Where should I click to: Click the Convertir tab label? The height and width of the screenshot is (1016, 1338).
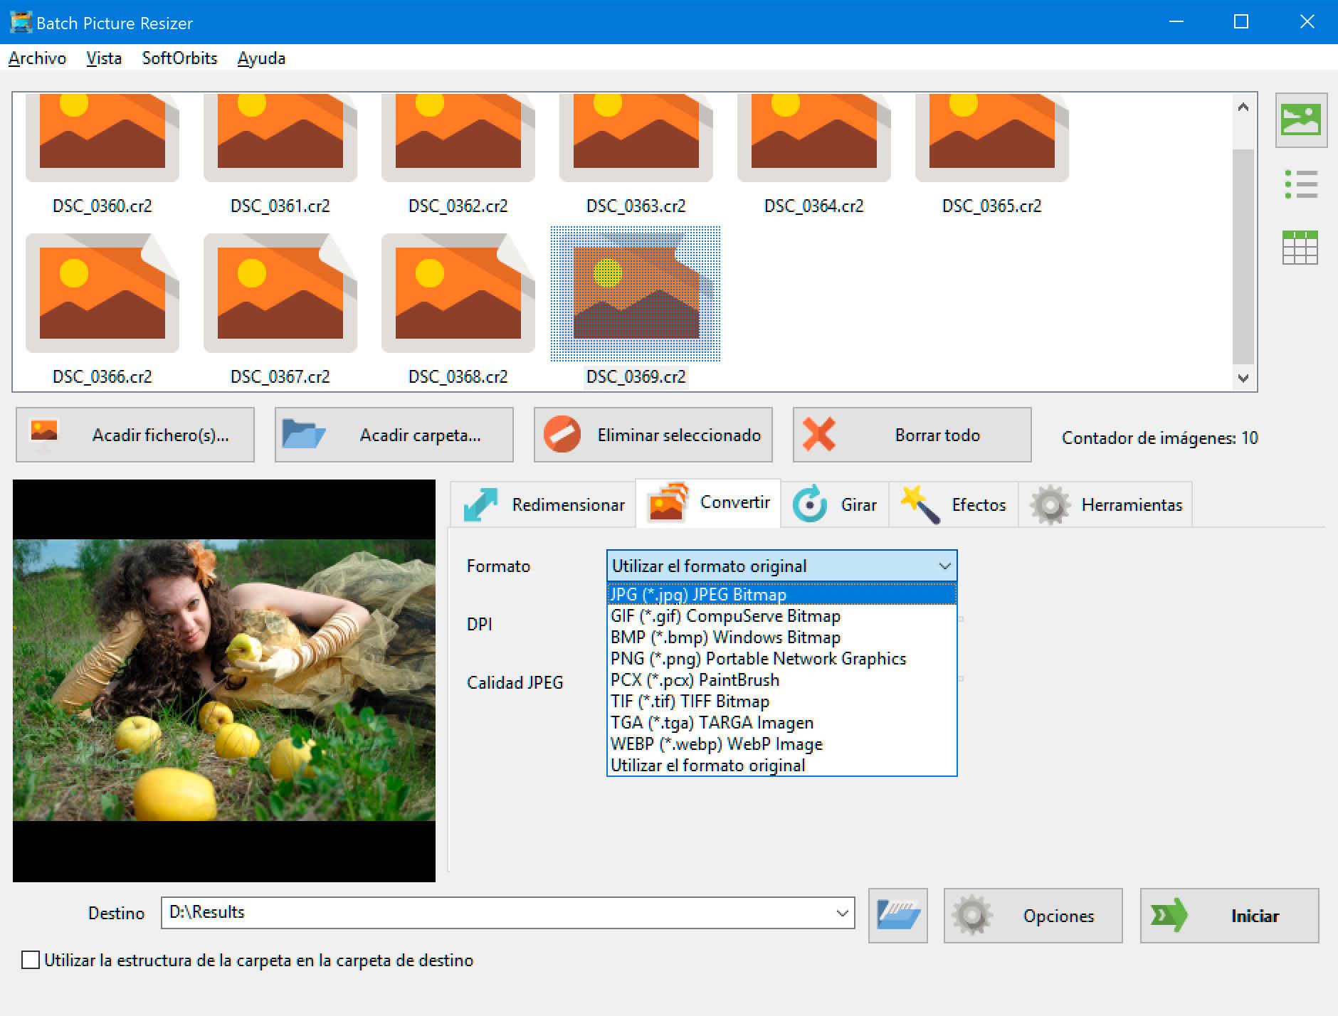735,502
